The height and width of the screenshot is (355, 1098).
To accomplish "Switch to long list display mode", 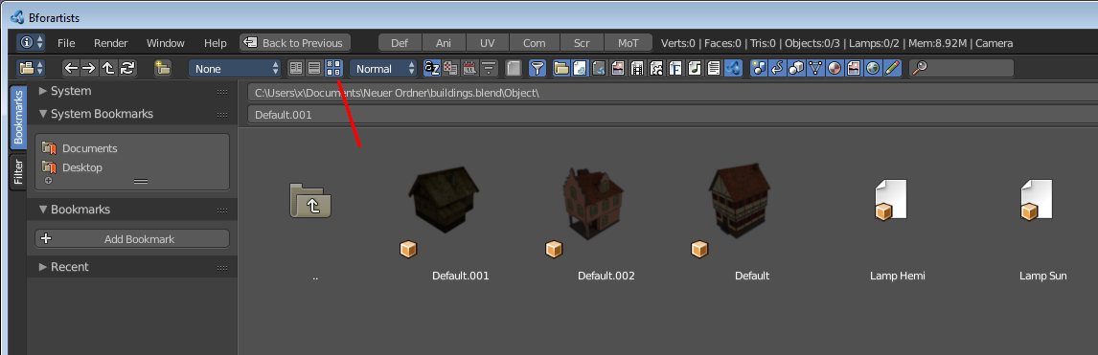I will click(314, 68).
